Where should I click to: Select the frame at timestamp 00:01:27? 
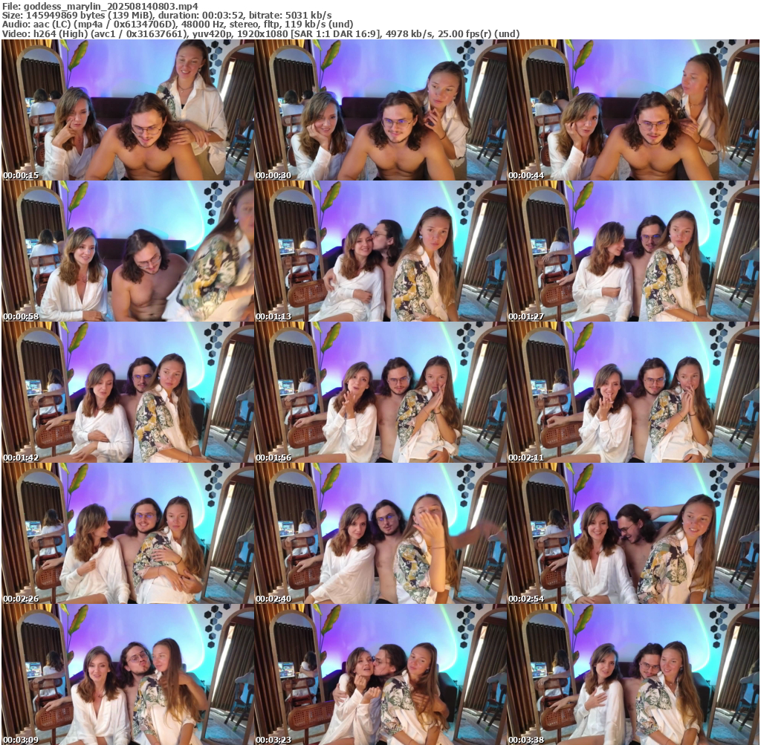(633, 251)
